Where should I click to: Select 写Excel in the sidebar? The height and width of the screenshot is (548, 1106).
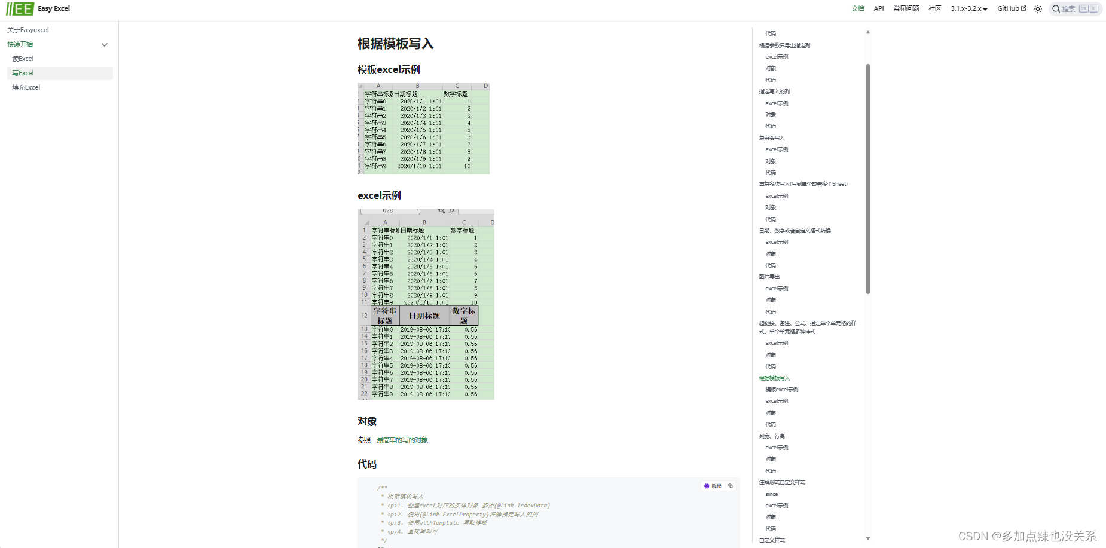click(60, 73)
